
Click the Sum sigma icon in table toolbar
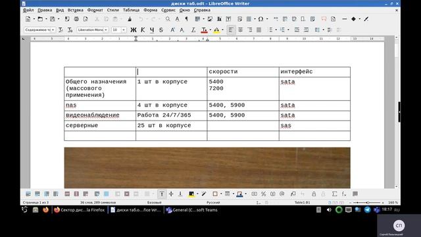[335, 194]
